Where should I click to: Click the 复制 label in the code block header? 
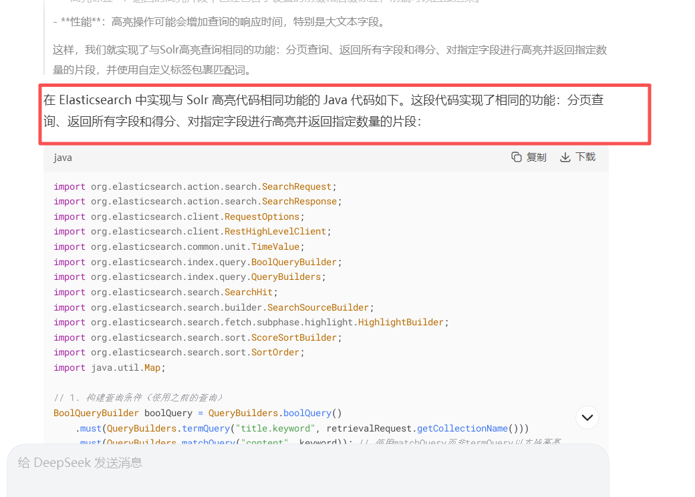point(537,157)
